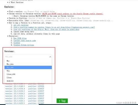Viewport: 138px width, 105px height.
Task: Click the 'Versions:' heading text
Action: pos(9,51)
